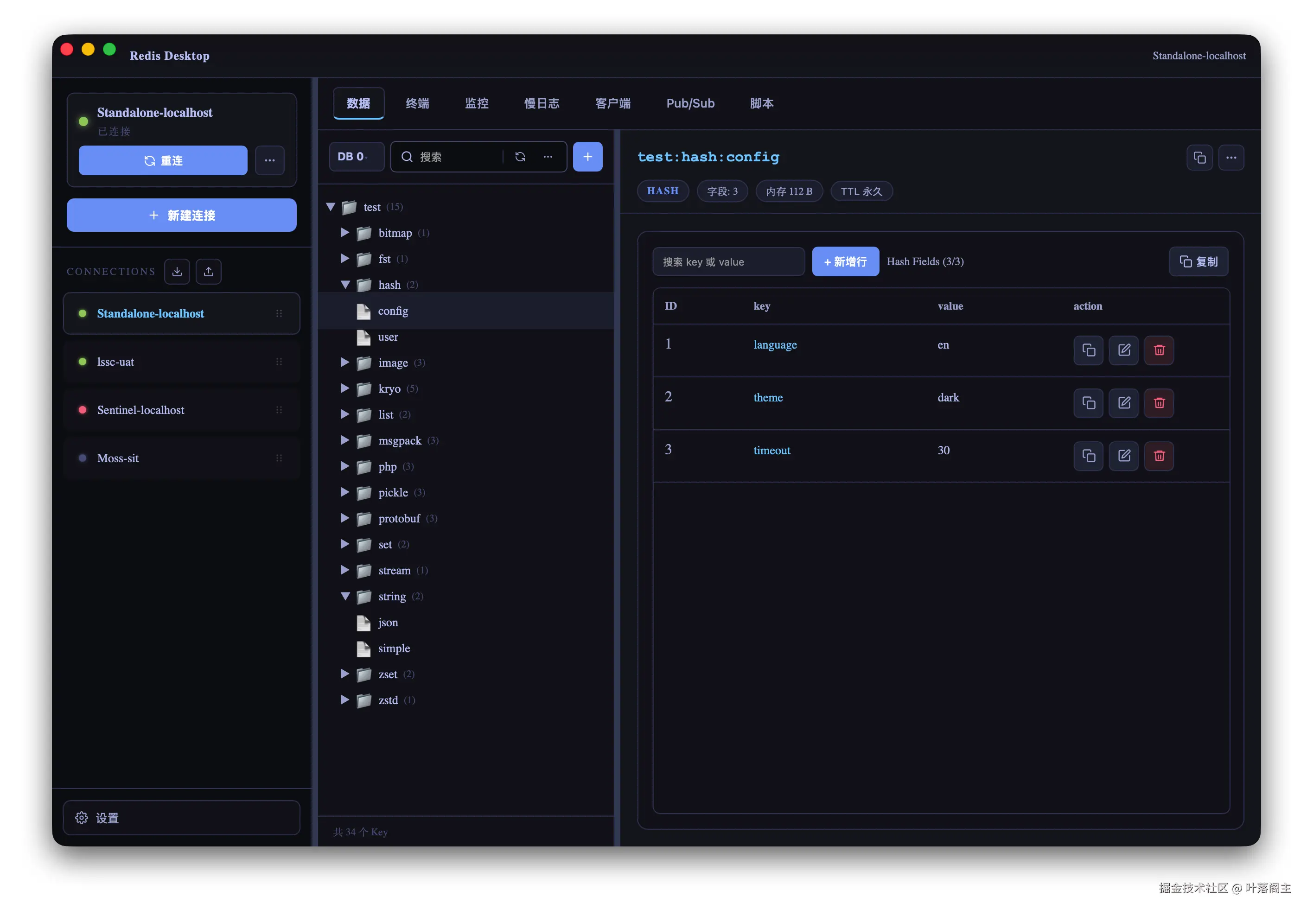Open more options for test:hash:config key

[1231, 157]
